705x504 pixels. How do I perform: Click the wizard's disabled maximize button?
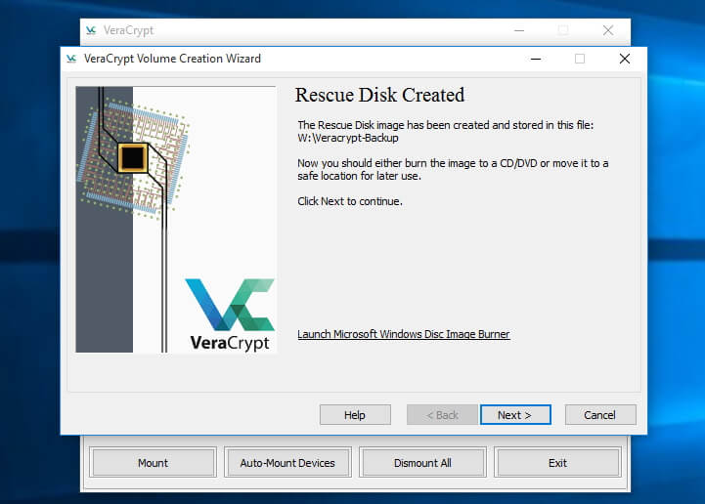click(x=580, y=59)
